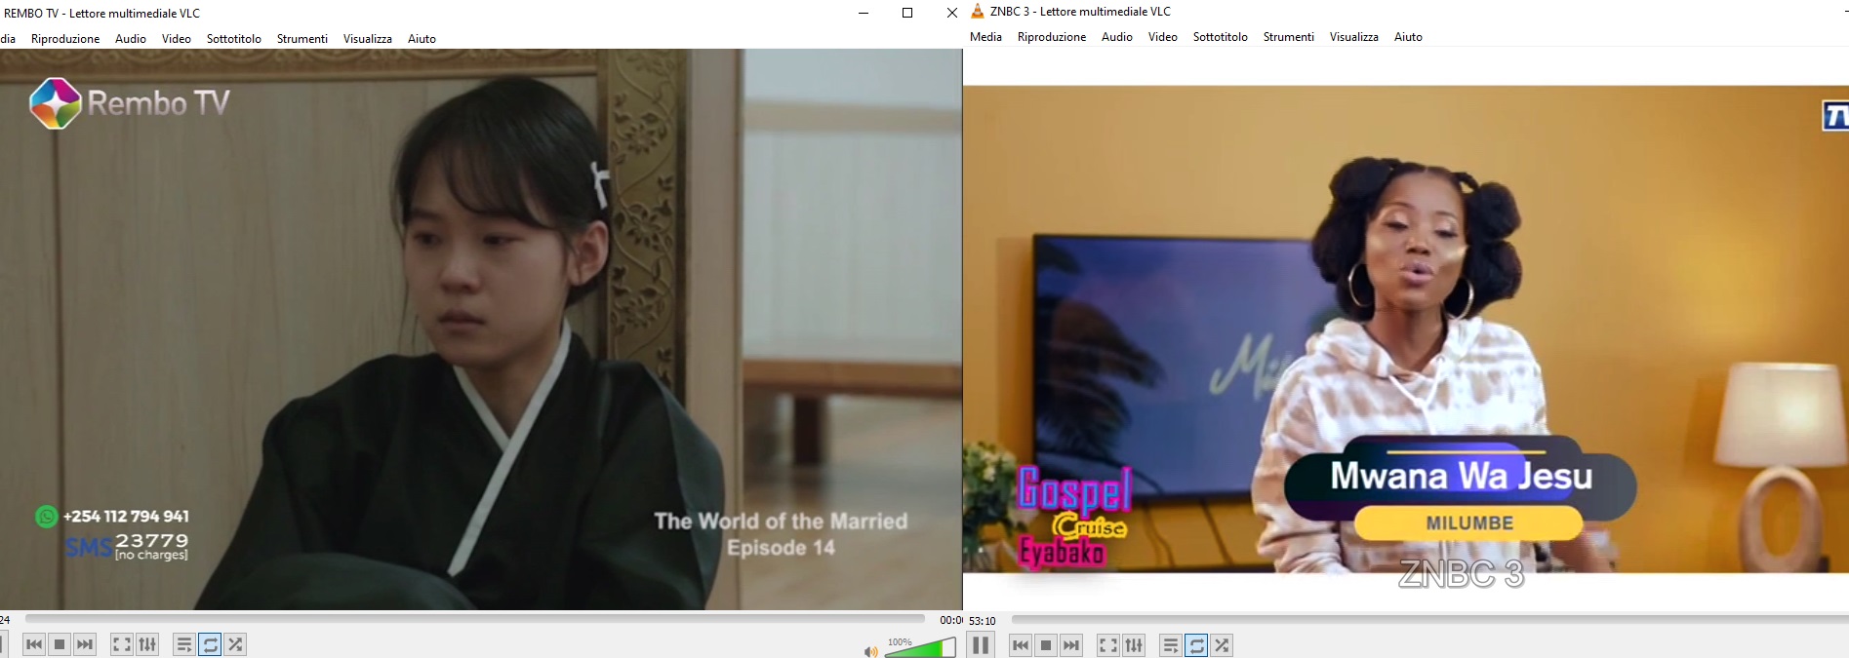Screen dimensions: 1849x658
Task: Mute audio via speaker icon in REMBO TV
Action: pos(870,650)
